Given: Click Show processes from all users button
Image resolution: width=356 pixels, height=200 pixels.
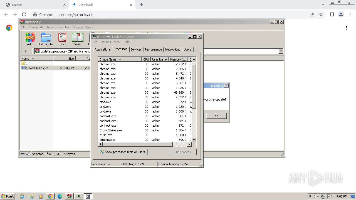Looking at the screenshot, I should pos(123,152).
